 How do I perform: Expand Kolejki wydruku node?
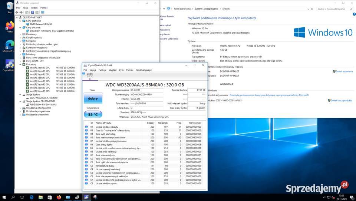(20, 38)
